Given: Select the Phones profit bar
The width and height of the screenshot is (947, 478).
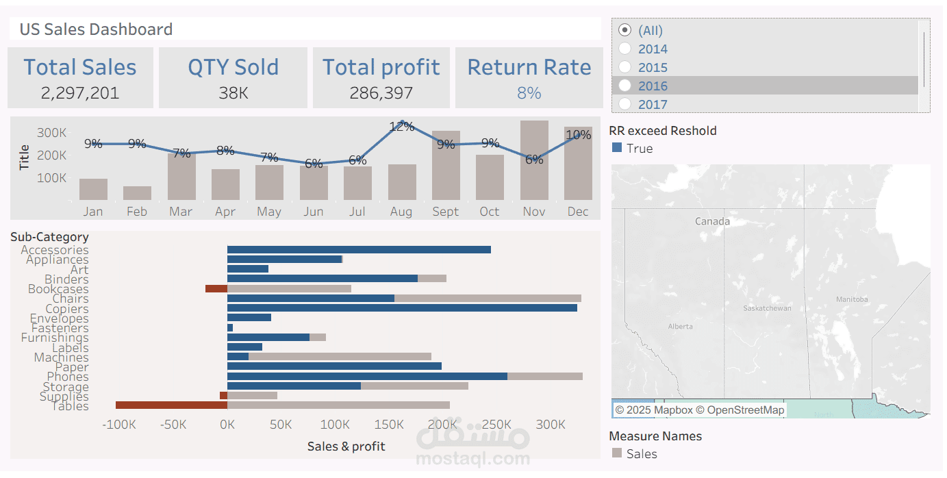Looking at the screenshot, I should tap(366, 375).
